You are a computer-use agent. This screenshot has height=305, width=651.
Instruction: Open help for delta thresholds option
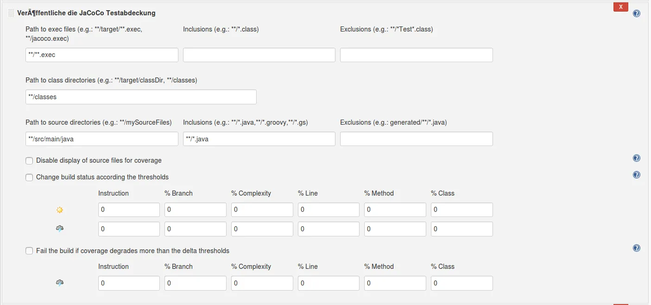tap(637, 248)
